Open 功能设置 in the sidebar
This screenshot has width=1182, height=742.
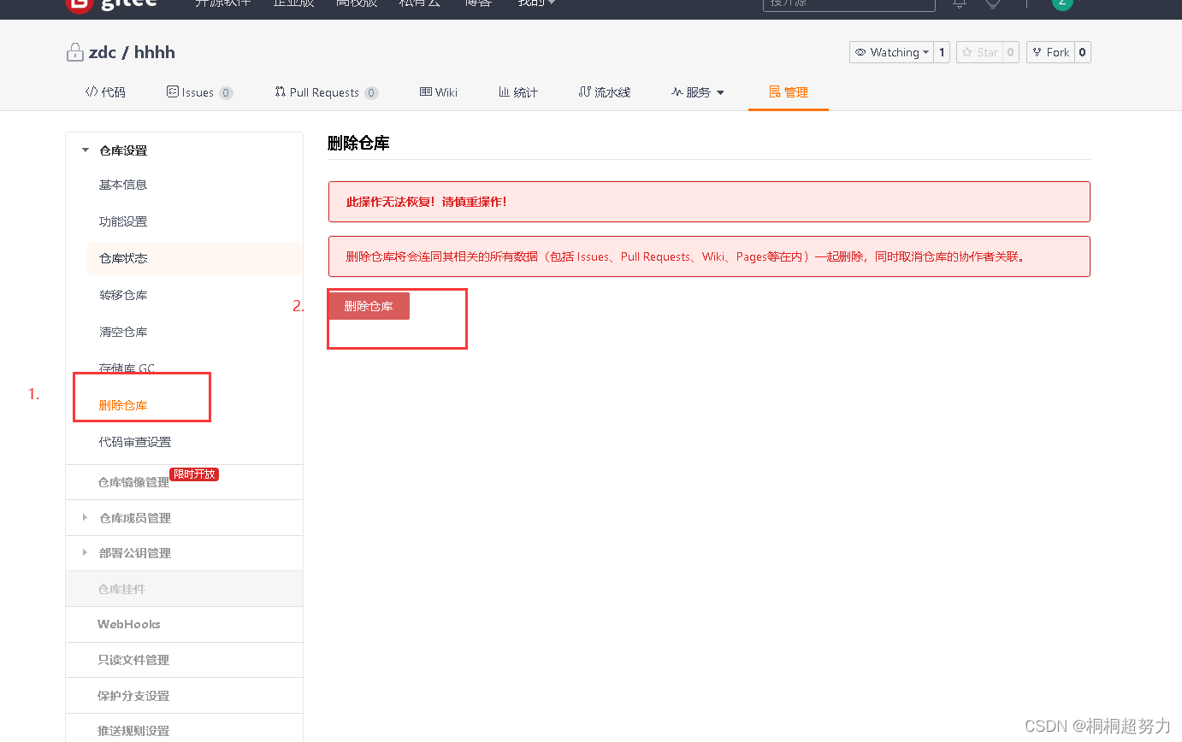pyautogui.click(x=123, y=221)
